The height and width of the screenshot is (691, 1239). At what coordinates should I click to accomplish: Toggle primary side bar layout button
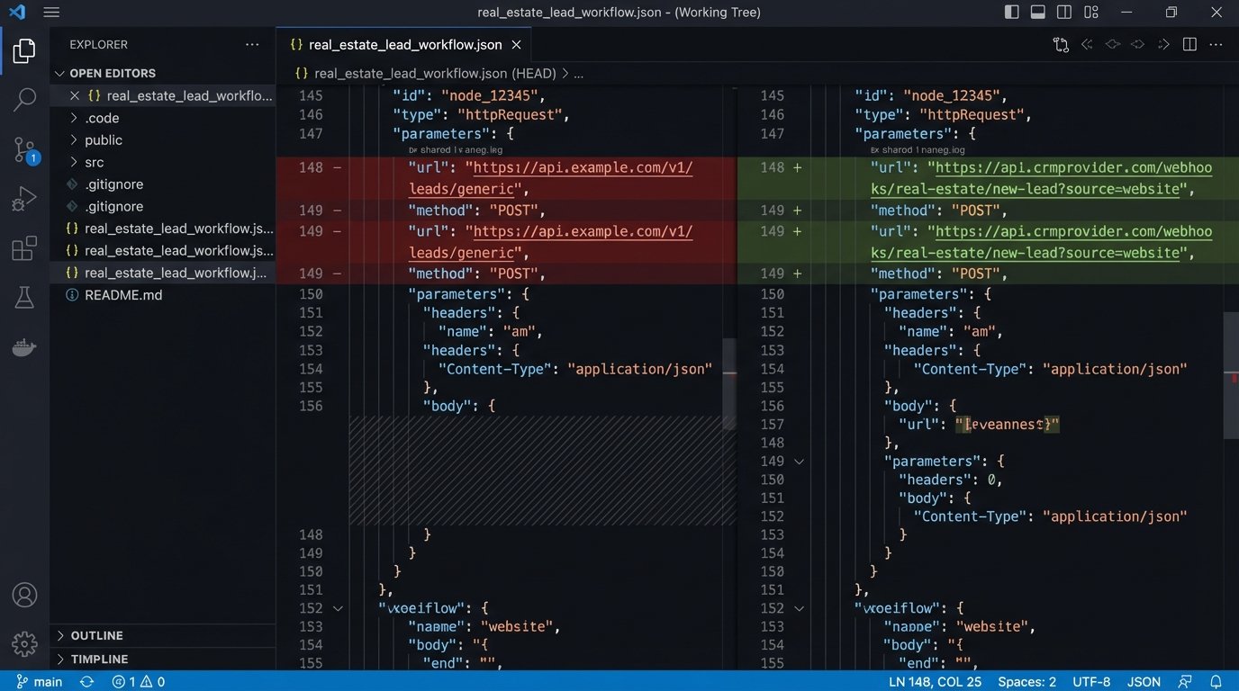pos(1012,13)
